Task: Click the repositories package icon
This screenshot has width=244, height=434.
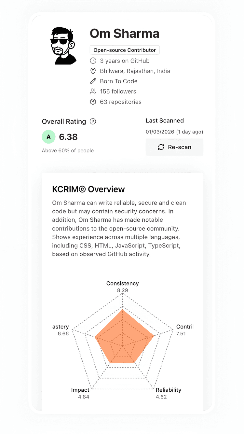Action: pos(93,102)
